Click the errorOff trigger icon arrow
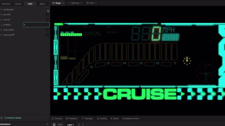The height and width of the screenshot is (126, 225). pos(1,15)
